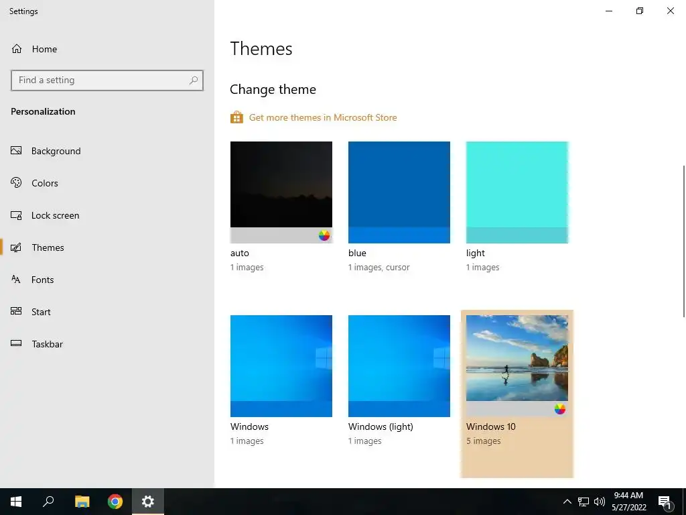This screenshot has height=515, width=686.
Task: Click the color wheel on Windows 10 theme
Action: 560,409
